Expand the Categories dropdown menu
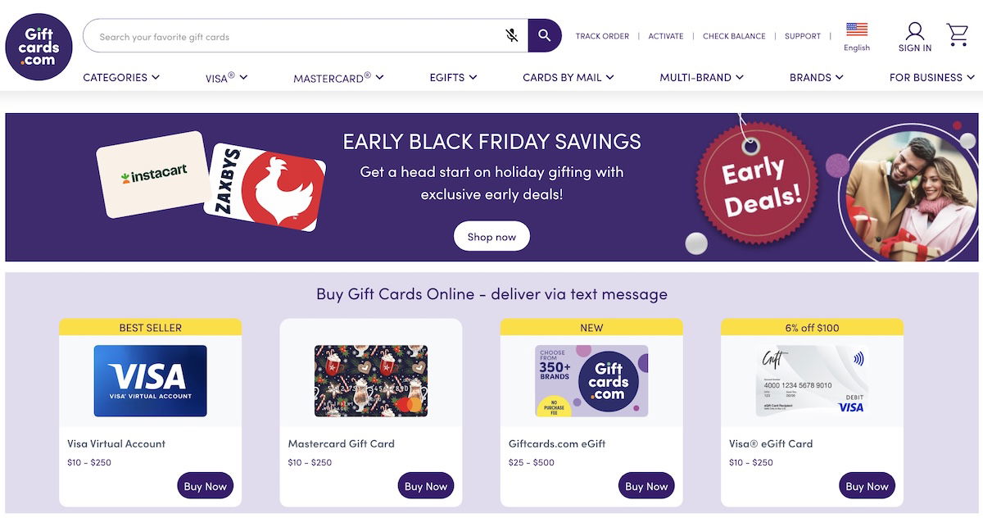Screen dimensions: 983x518 pos(121,77)
